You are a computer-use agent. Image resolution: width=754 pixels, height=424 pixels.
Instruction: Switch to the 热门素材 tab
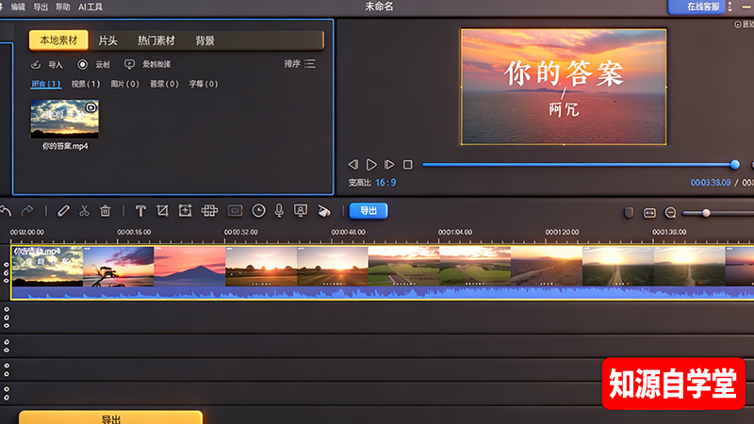point(156,41)
